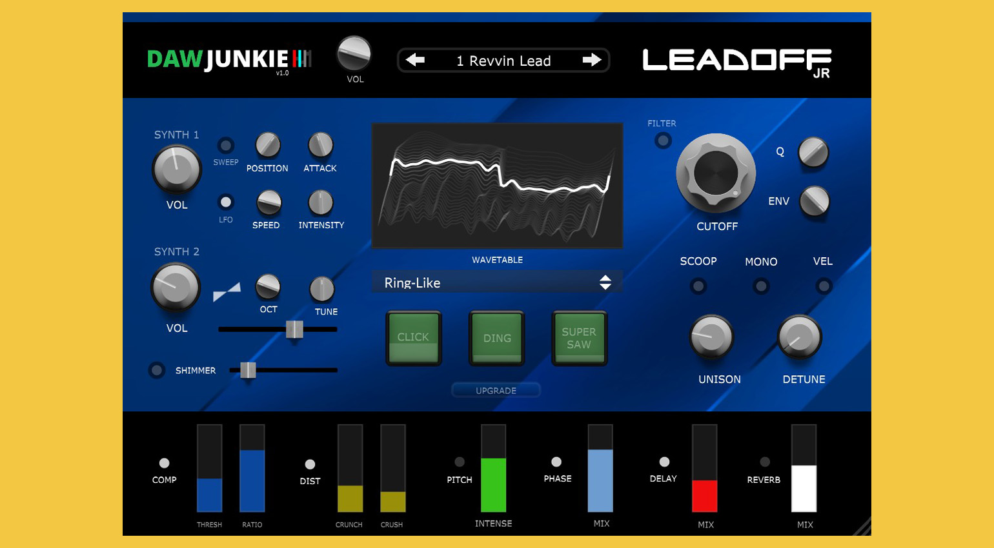This screenshot has width=994, height=548.
Task: Click the 1 Revvin Lead preset name
Action: (503, 61)
